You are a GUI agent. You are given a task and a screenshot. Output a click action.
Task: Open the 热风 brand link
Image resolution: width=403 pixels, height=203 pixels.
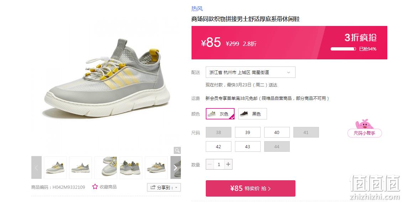click(x=197, y=9)
